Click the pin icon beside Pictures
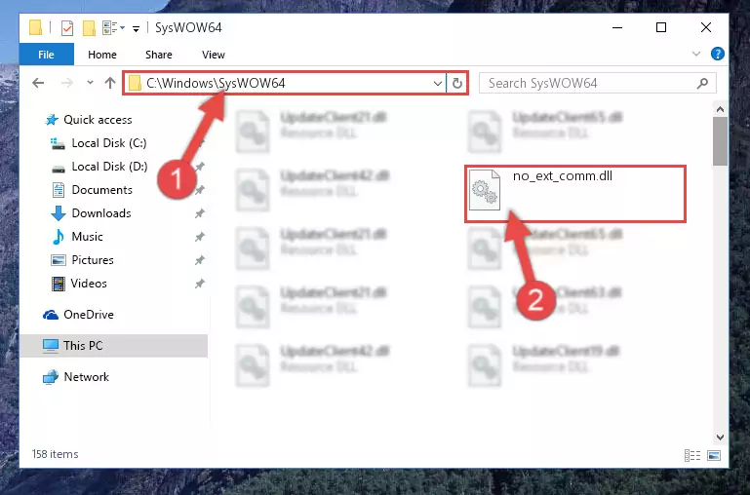This screenshot has height=495, width=750. tap(200, 260)
